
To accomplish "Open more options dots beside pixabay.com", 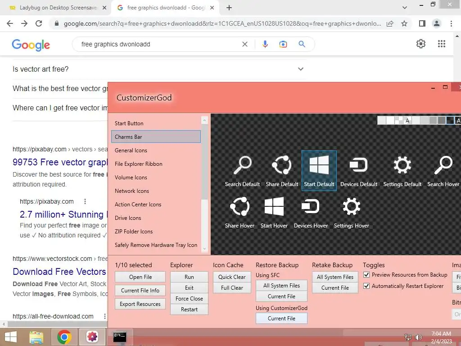I will click(x=85, y=201).
